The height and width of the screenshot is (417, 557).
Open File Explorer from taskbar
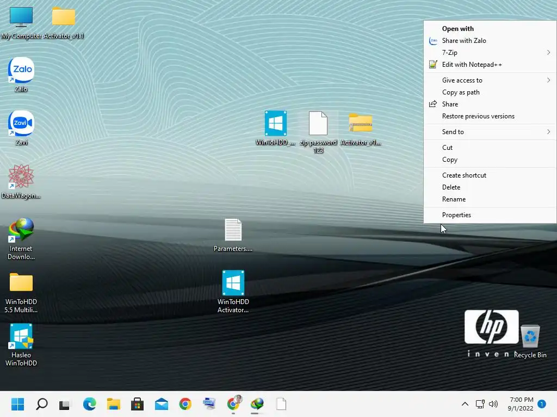tap(114, 404)
